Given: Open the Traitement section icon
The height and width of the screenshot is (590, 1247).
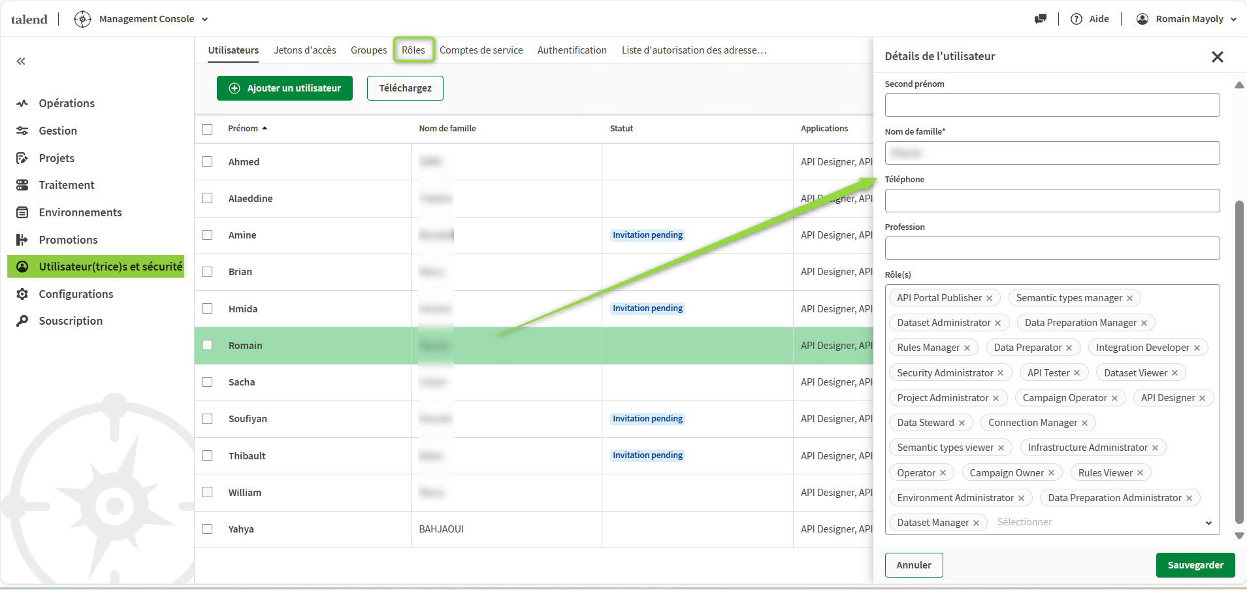Looking at the screenshot, I should point(22,184).
